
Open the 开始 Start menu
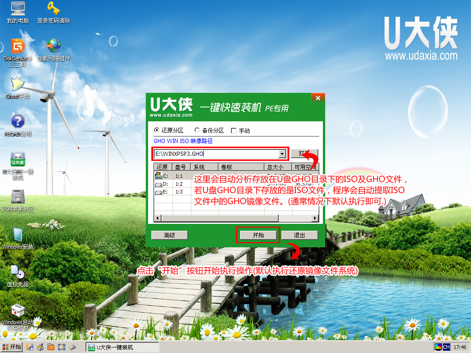coord(12,347)
